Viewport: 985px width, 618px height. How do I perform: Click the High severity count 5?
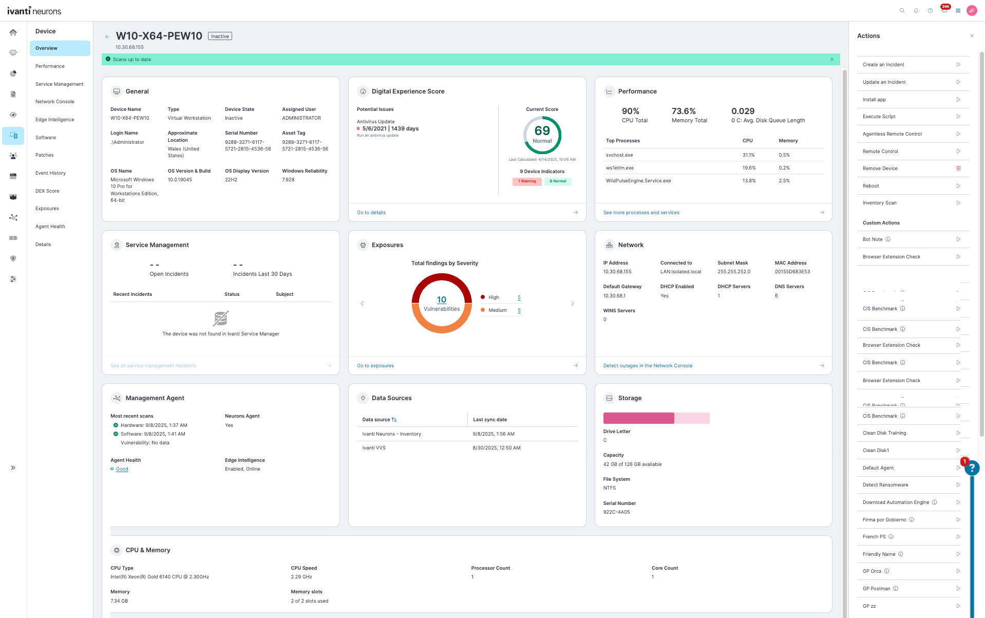click(x=519, y=298)
